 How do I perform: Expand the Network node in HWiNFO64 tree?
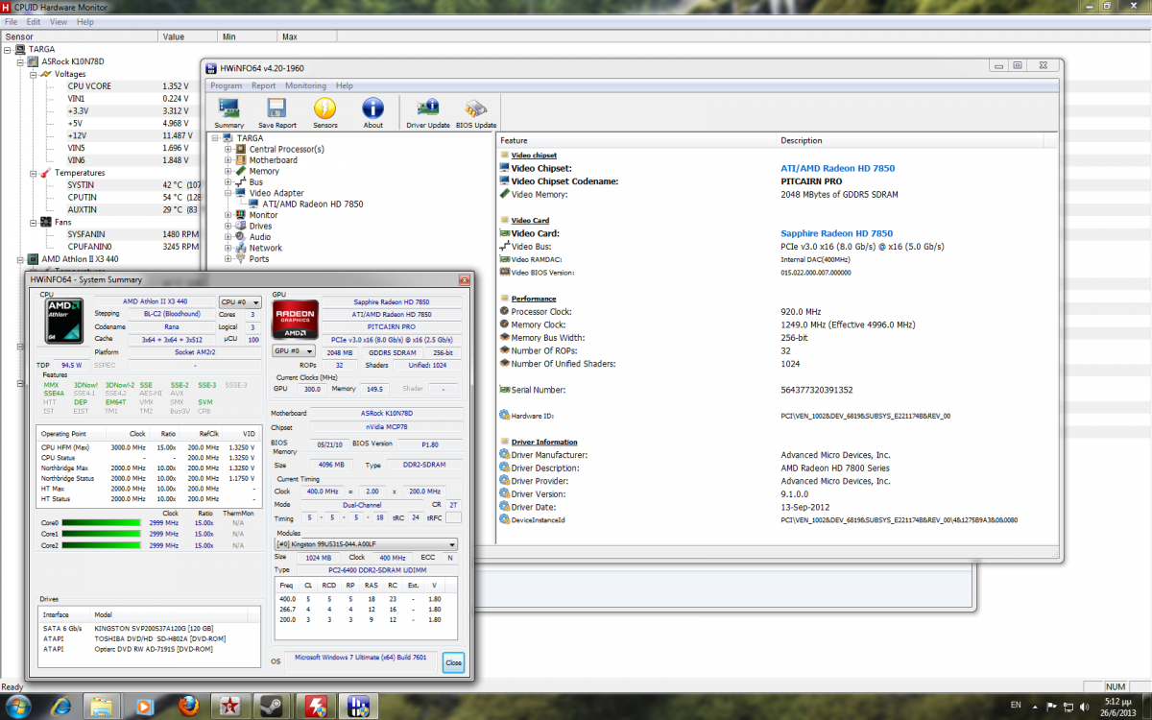pyautogui.click(x=228, y=248)
